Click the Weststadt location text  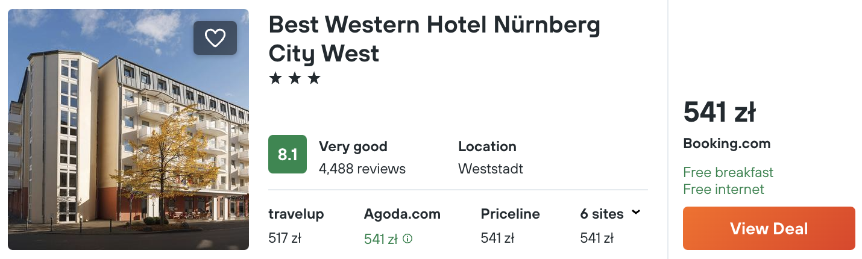click(x=491, y=169)
